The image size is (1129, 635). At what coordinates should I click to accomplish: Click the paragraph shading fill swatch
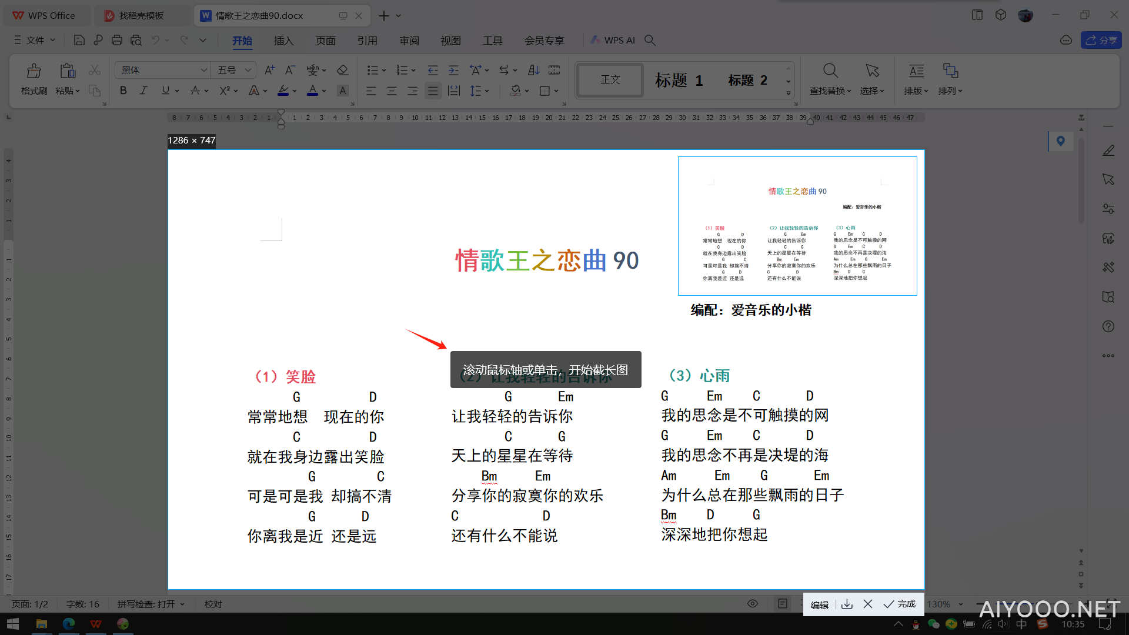[x=516, y=91]
